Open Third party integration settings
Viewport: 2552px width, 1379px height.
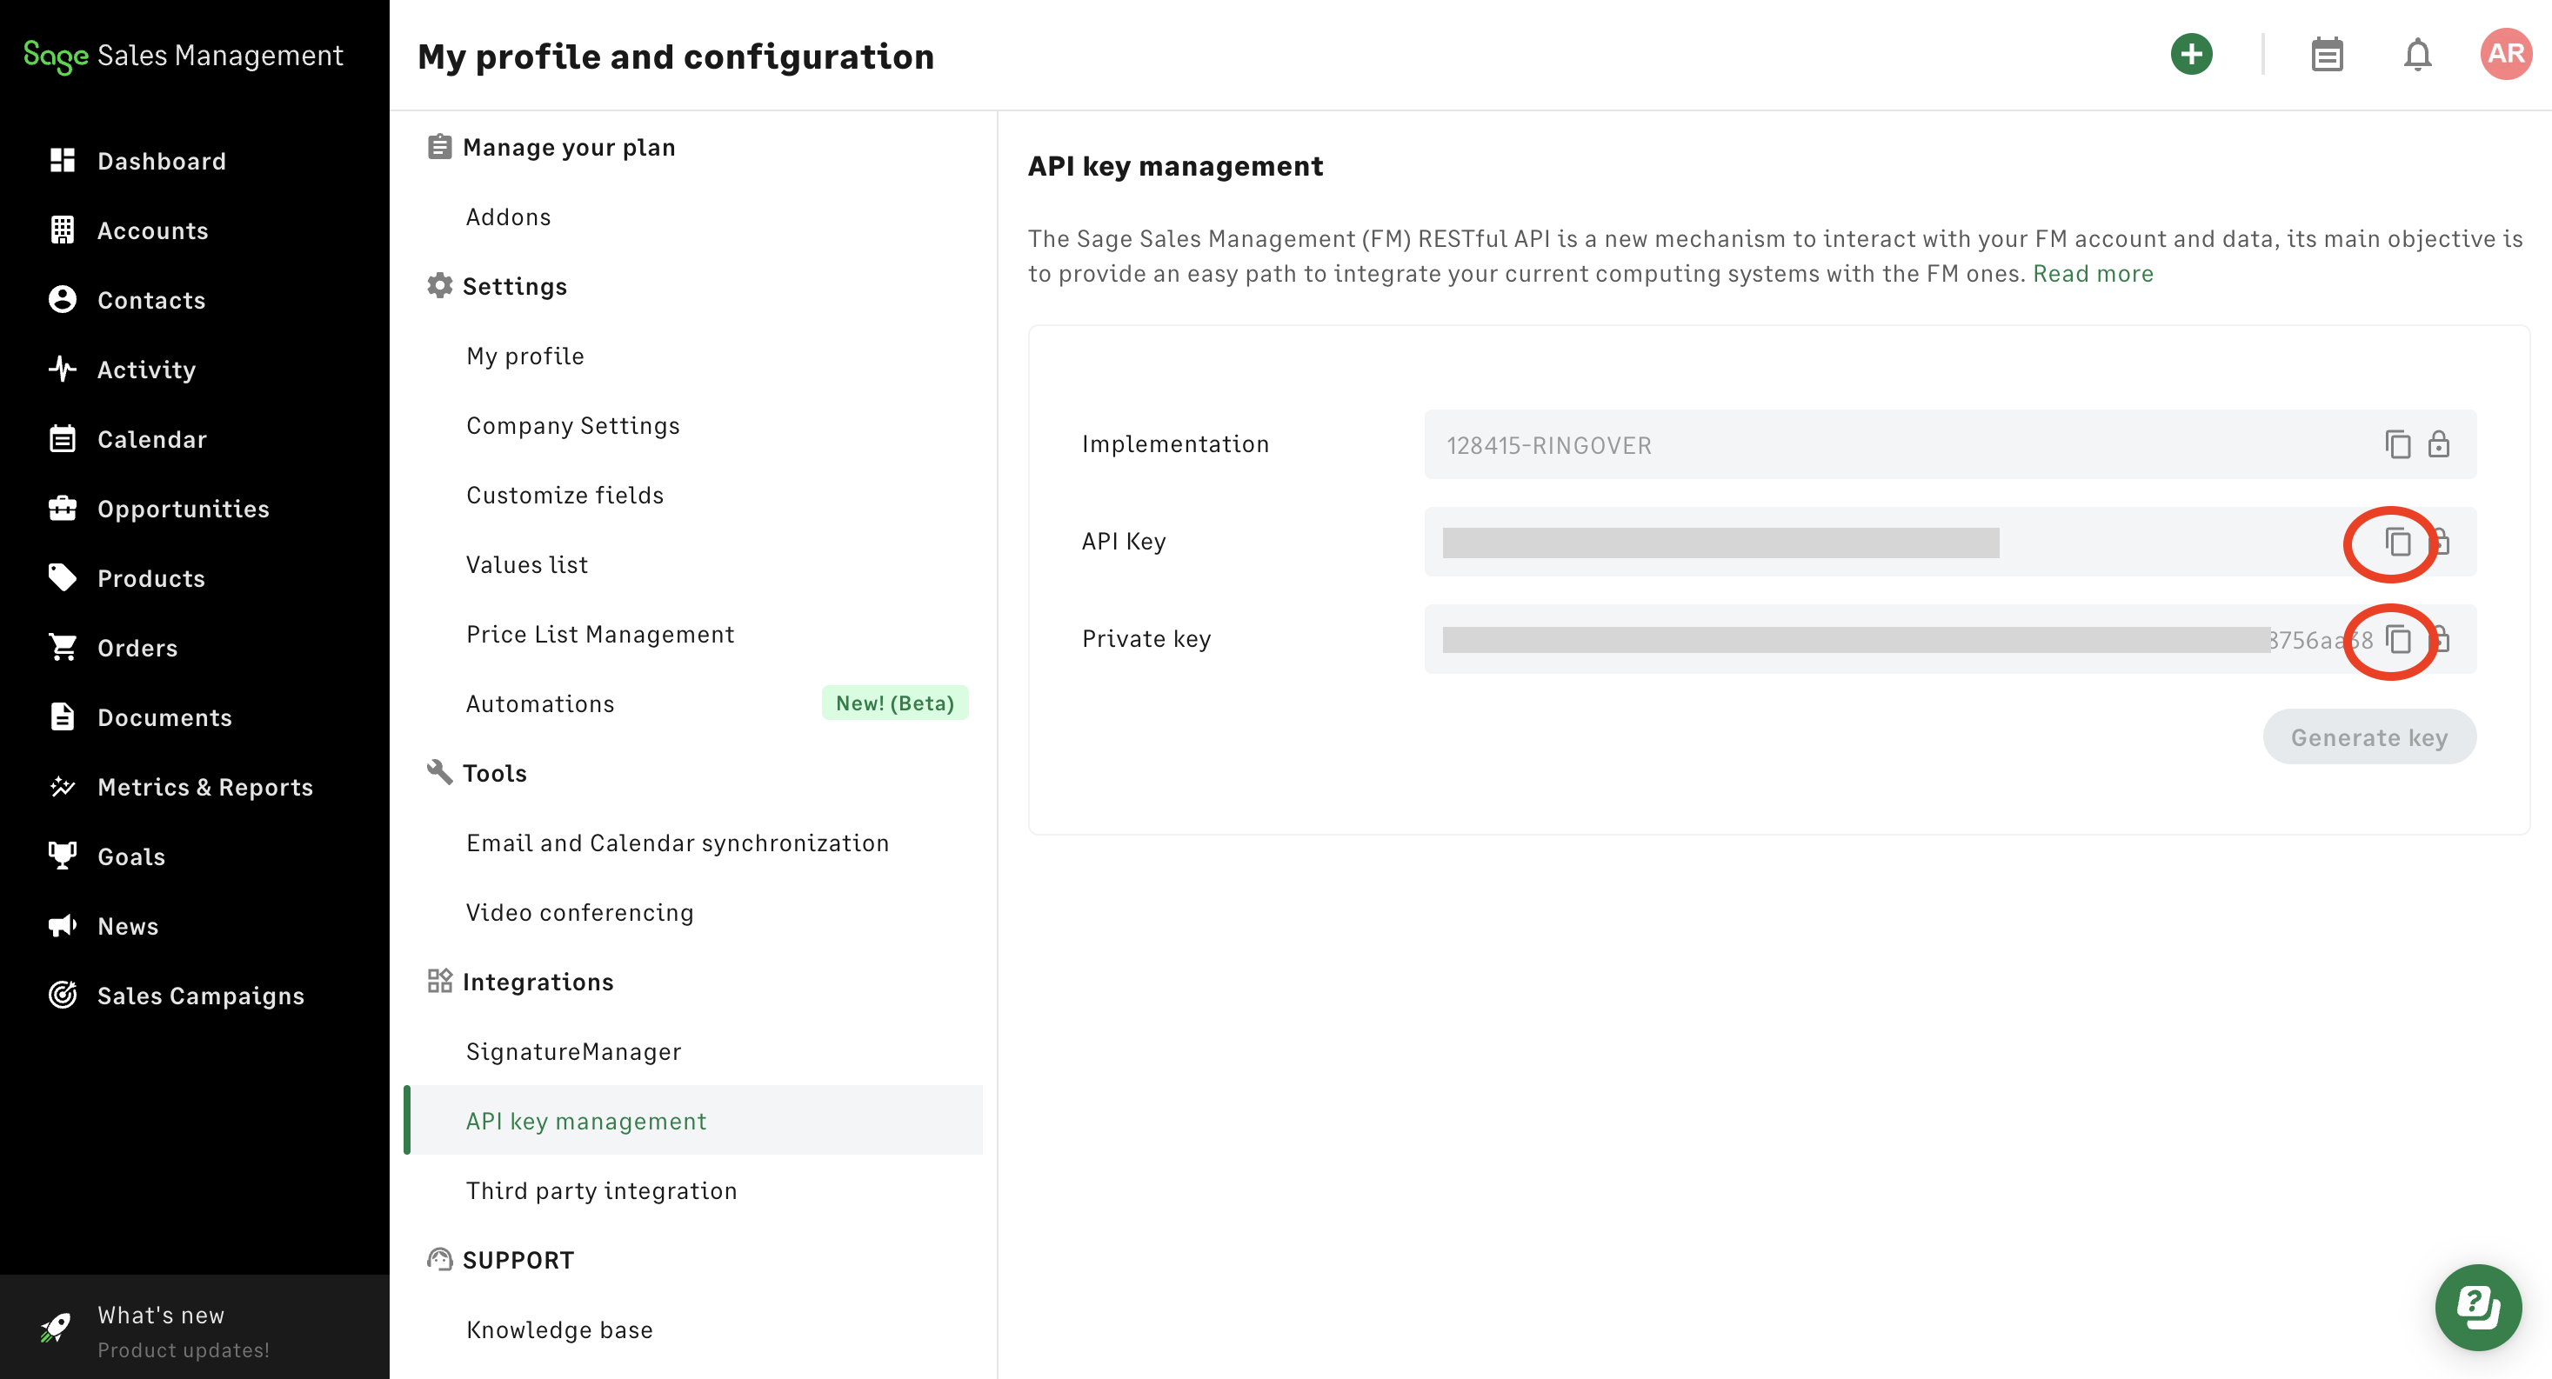[600, 1189]
